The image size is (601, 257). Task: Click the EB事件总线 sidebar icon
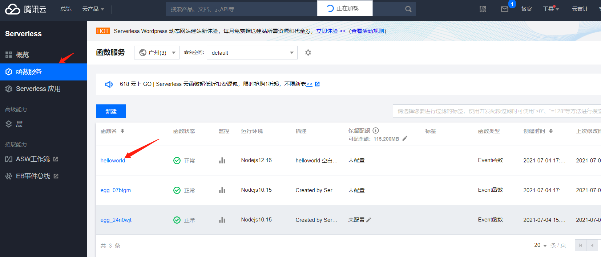click(9, 176)
